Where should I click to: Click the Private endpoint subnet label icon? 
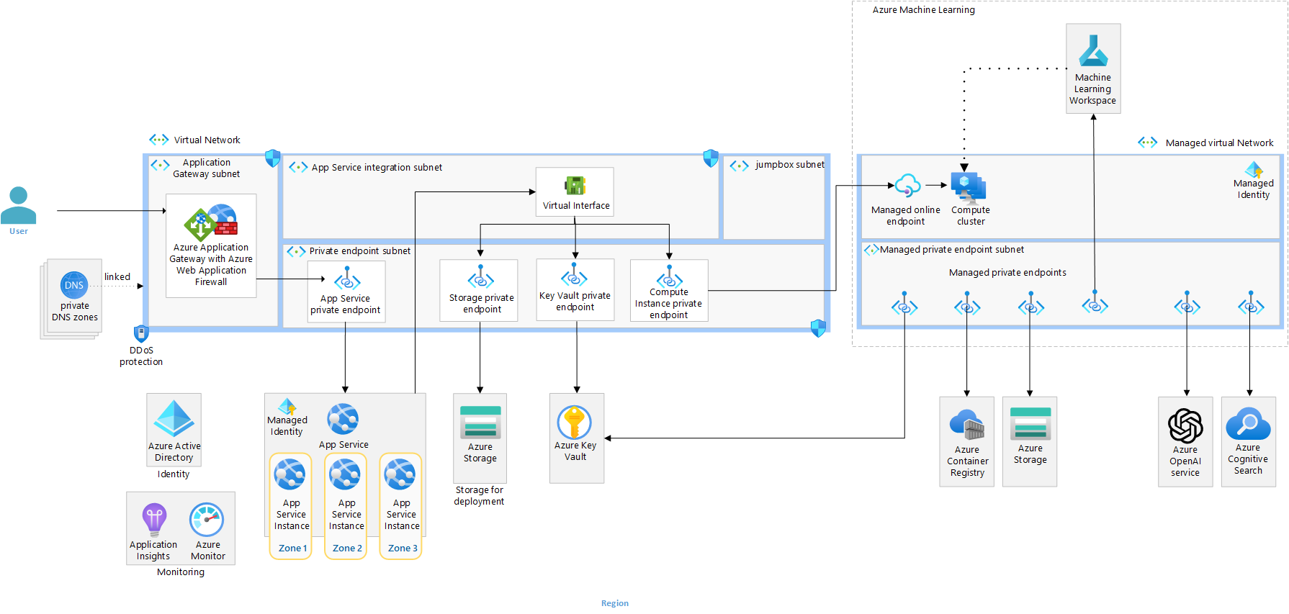(x=297, y=251)
